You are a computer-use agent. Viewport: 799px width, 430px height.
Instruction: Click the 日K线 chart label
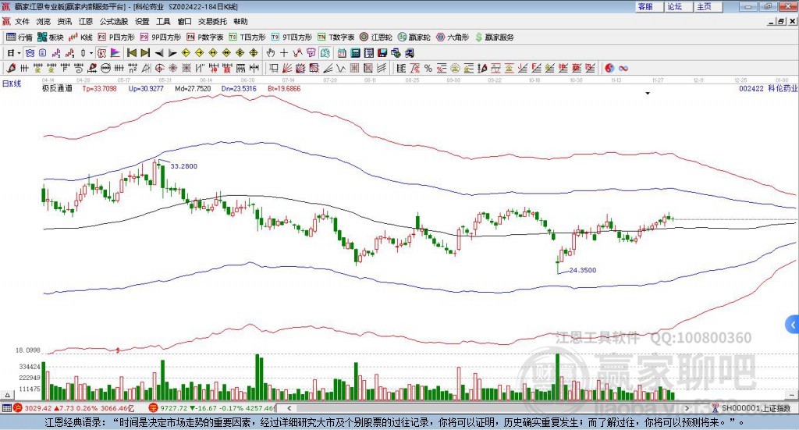(12, 84)
